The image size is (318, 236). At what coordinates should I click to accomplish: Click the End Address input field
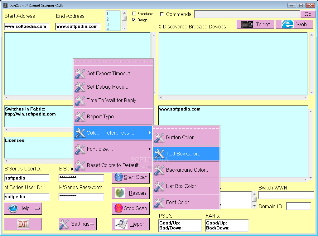click(x=78, y=27)
